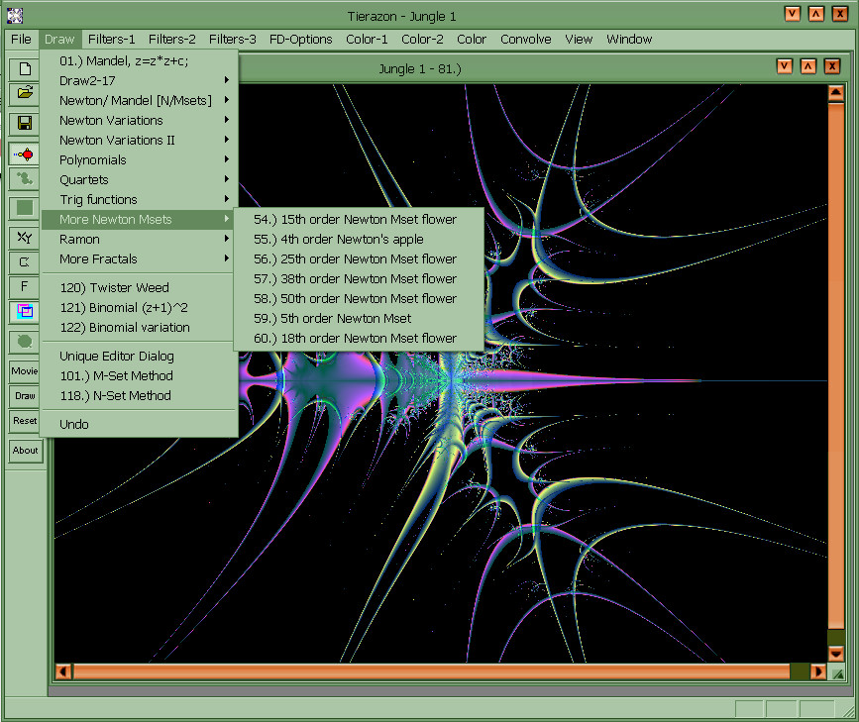Expand the Draw2-17 submenu
Image resolution: width=859 pixels, height=722 pixels.
[x=139, y=80]
